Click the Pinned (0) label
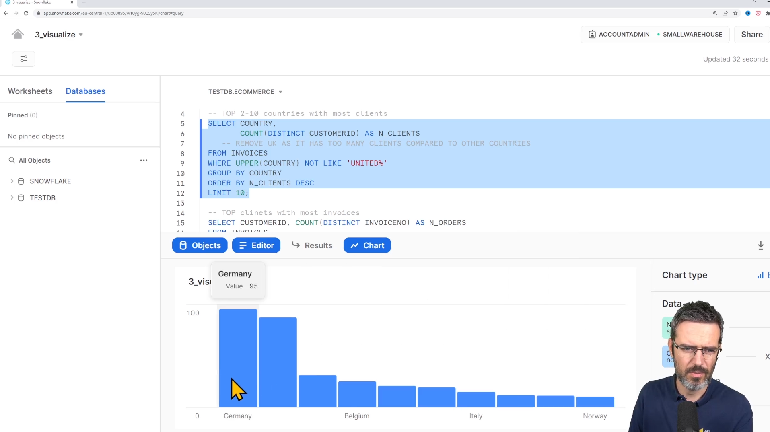The height and width of the screenshot is (432, 770). click(23, 115)
